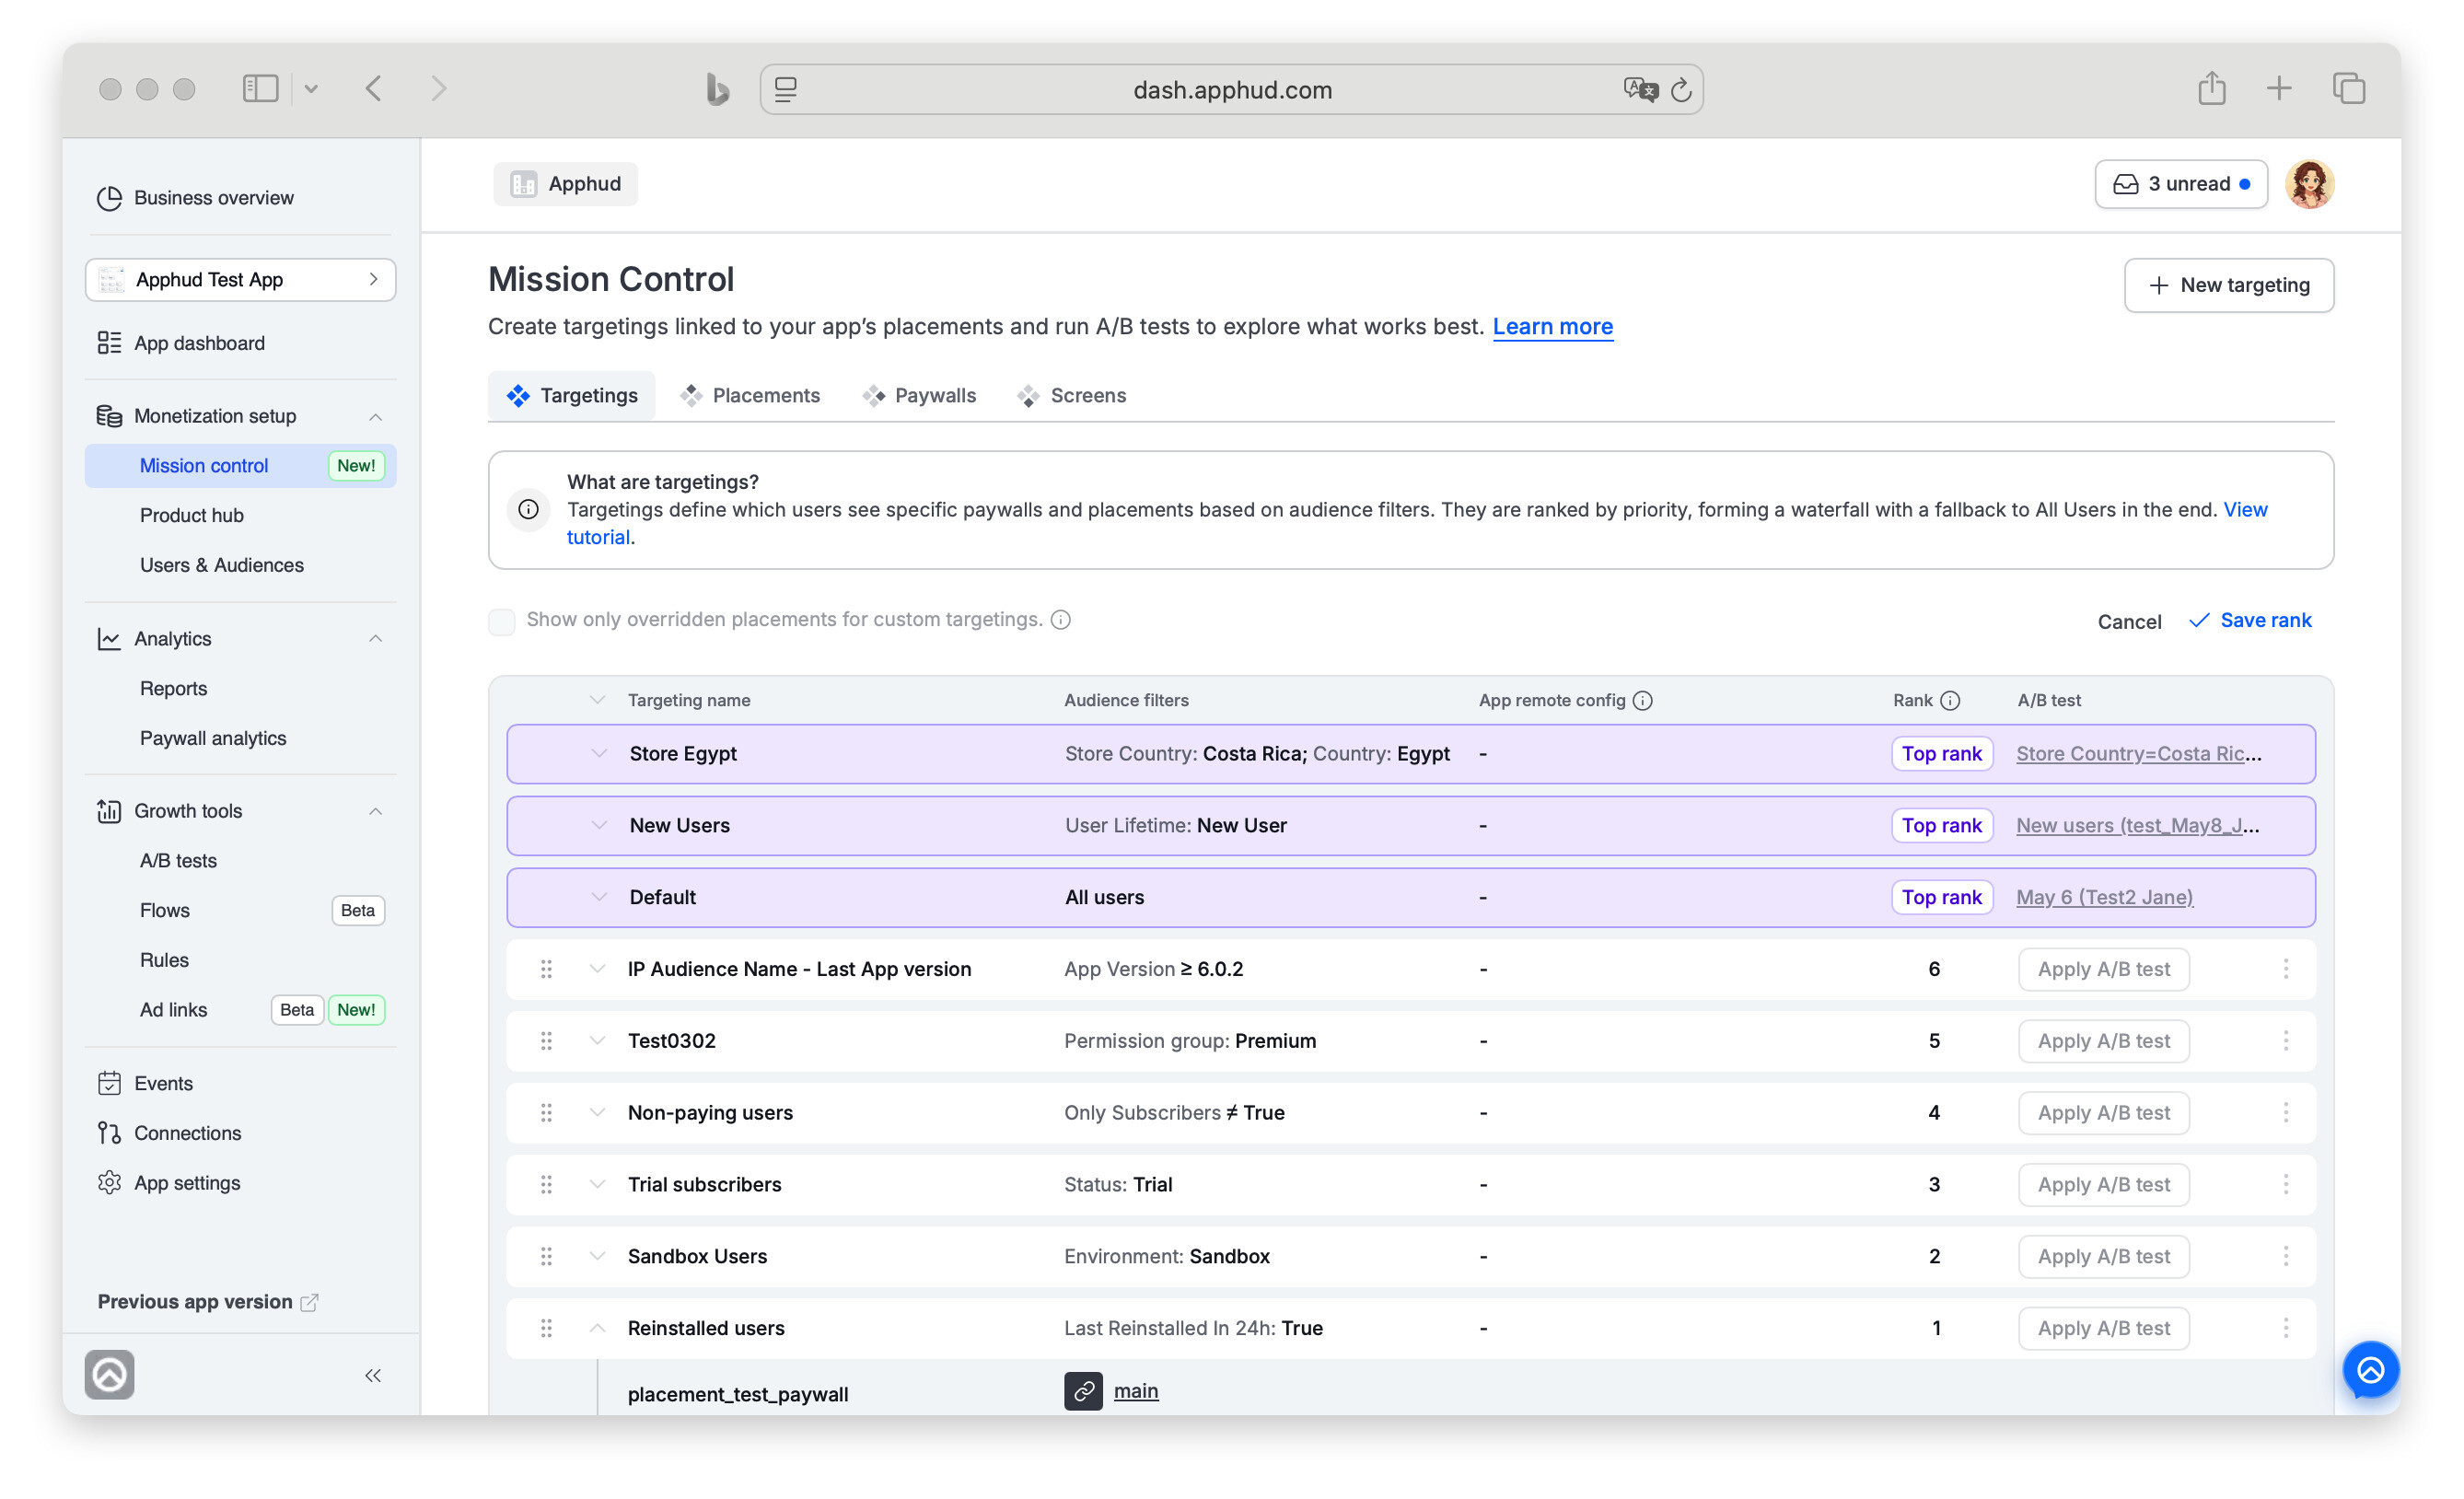Image resolution: width=2464 pixels, height=1499 pixels.
Task: Click the drag handle of Non-paying users row
Action: [x=546, y=1112]
